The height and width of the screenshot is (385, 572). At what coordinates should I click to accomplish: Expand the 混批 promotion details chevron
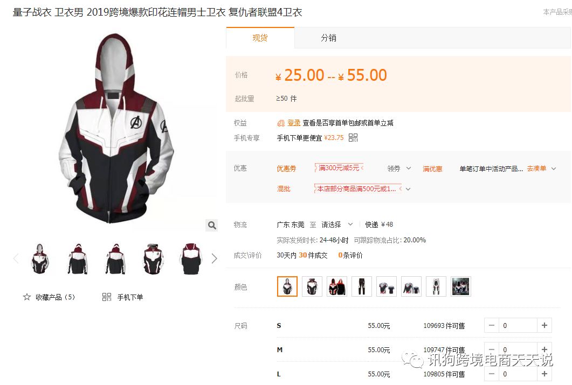[408, 189]
